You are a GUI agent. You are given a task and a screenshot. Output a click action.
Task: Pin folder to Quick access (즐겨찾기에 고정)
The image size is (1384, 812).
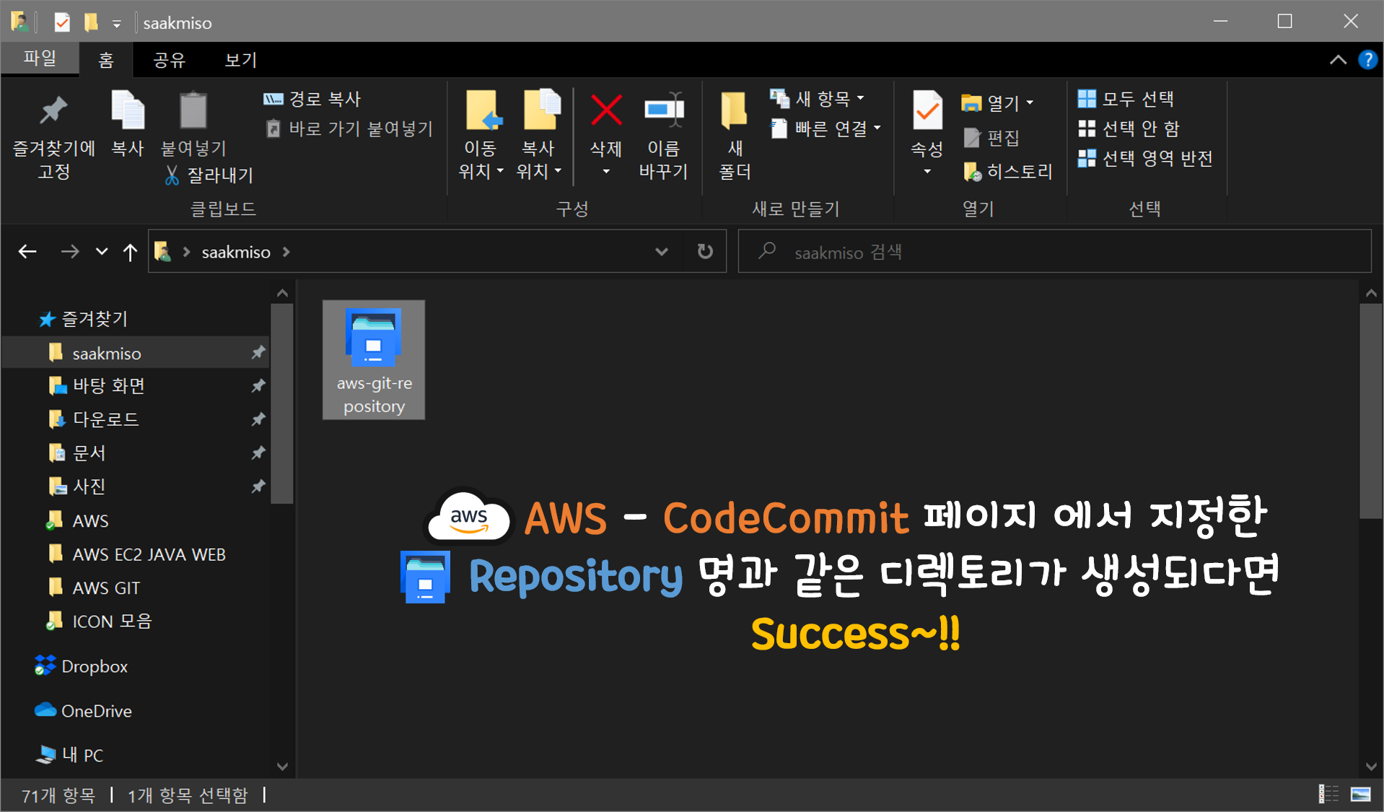point(54,136)
